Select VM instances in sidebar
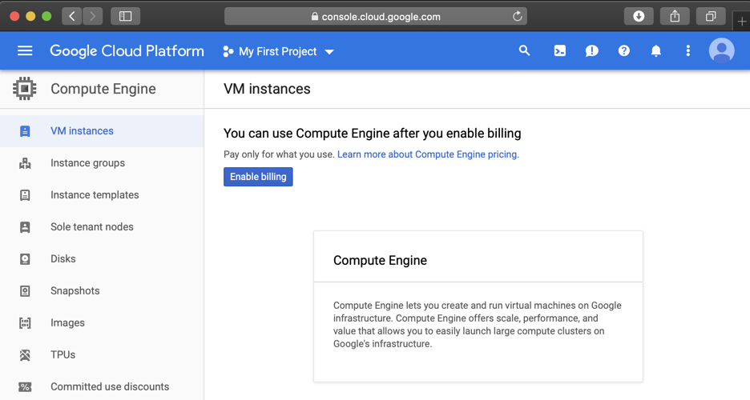 click(x=82, y=131)
